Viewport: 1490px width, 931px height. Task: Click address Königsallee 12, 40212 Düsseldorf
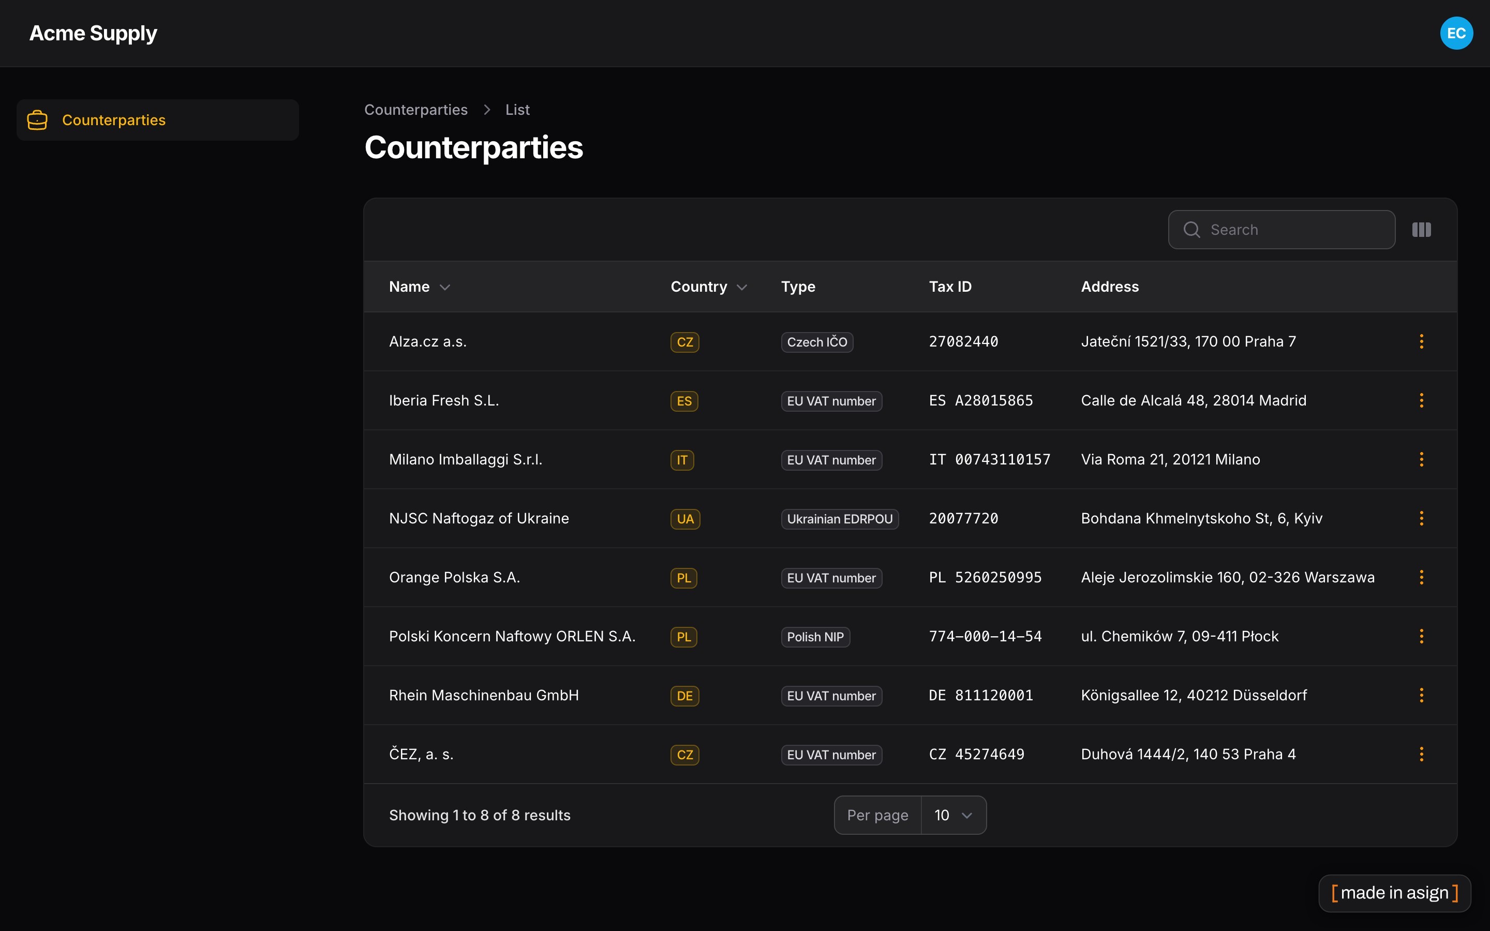1194,696
